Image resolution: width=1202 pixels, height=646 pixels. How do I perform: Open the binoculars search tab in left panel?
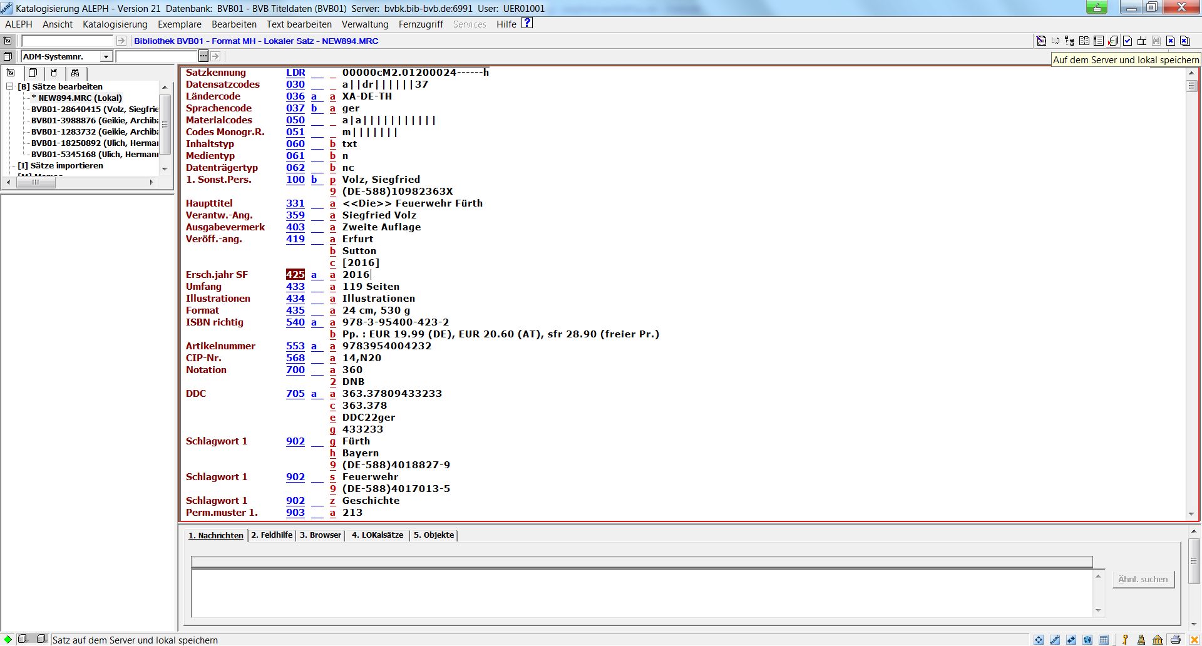pos(75,73)
